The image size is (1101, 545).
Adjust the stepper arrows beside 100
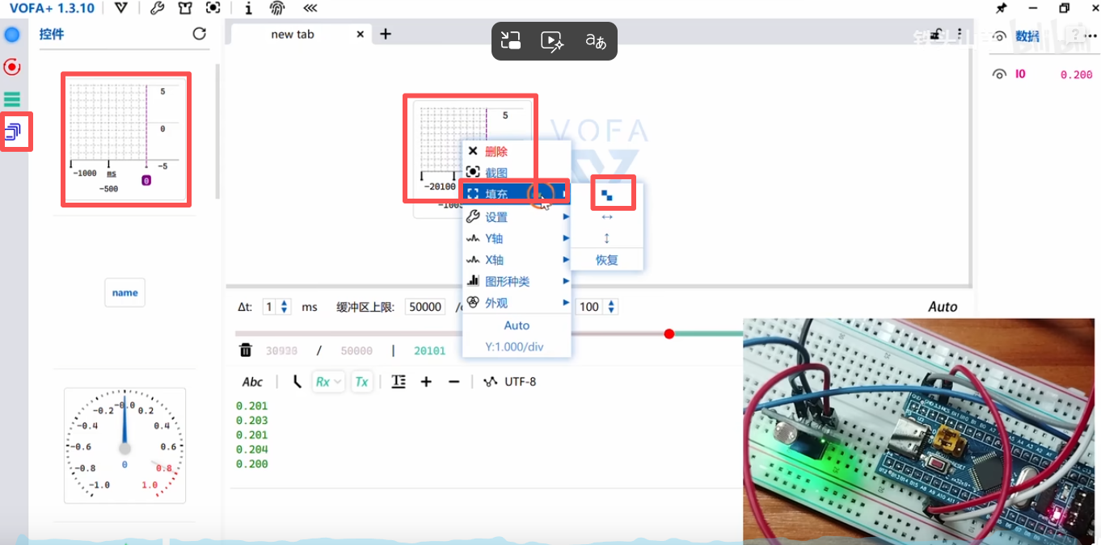611,307
